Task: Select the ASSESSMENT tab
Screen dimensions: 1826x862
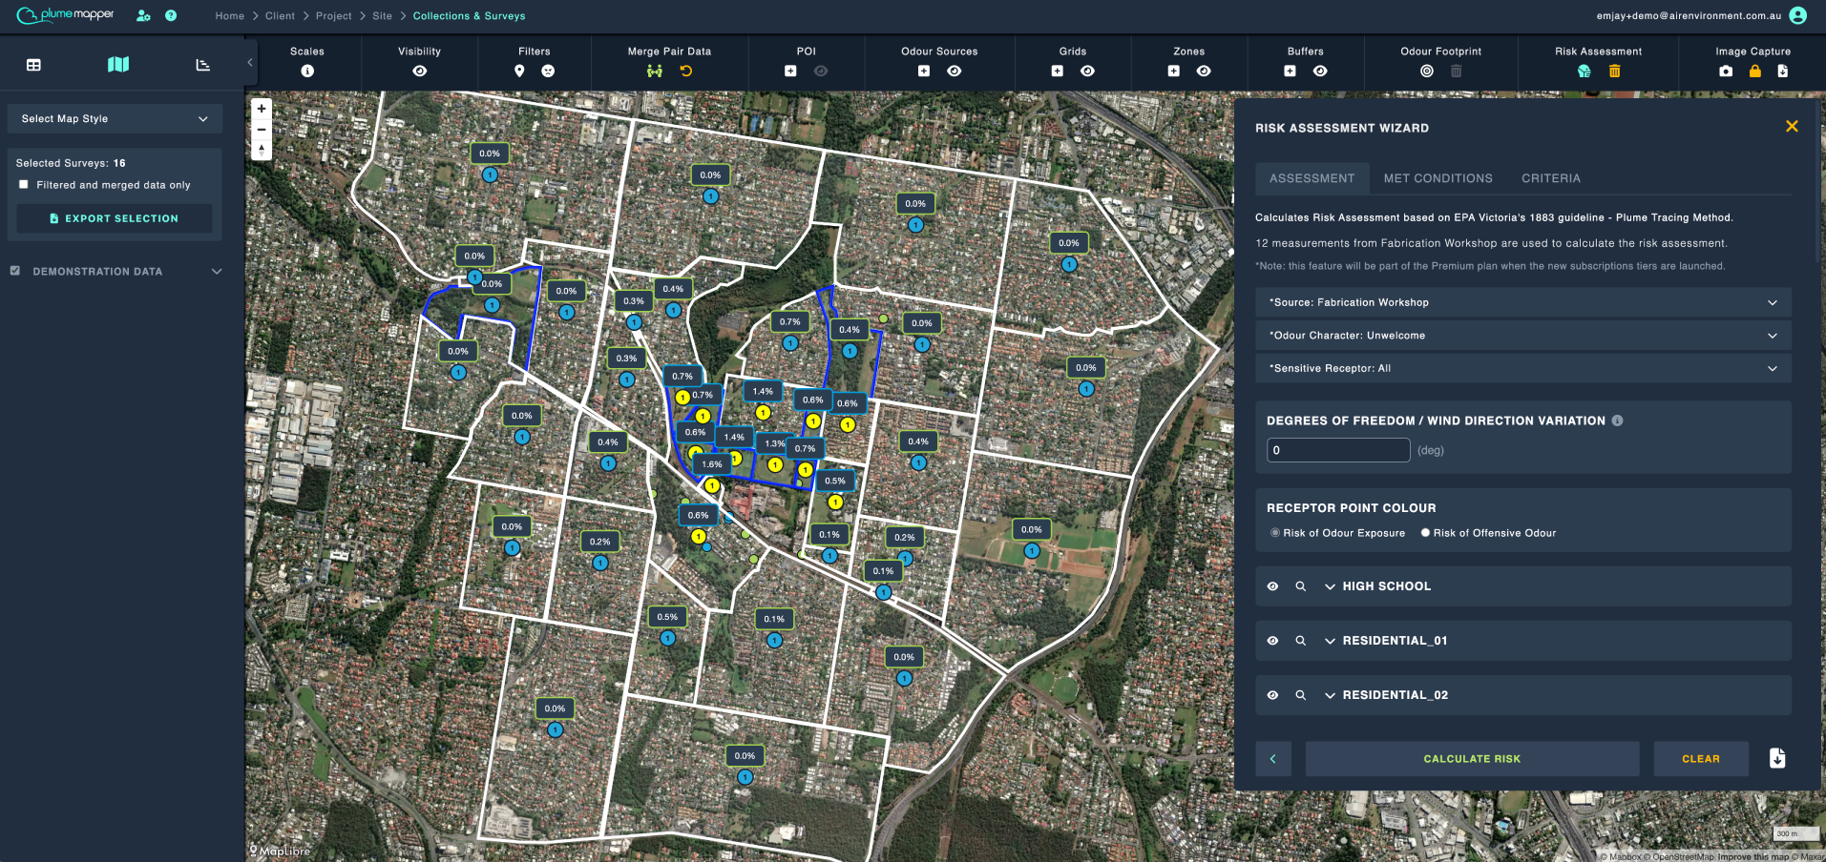Action: coord(1312,178)
